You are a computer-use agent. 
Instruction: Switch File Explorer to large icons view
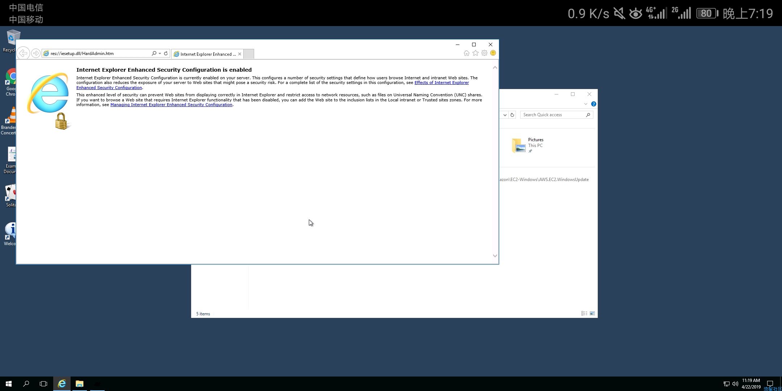click(592, 314)
